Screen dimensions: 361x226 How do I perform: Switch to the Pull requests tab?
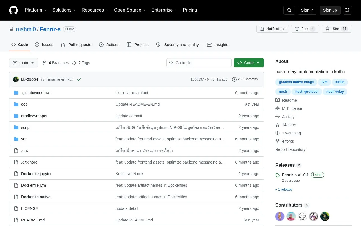click(76, 45)
